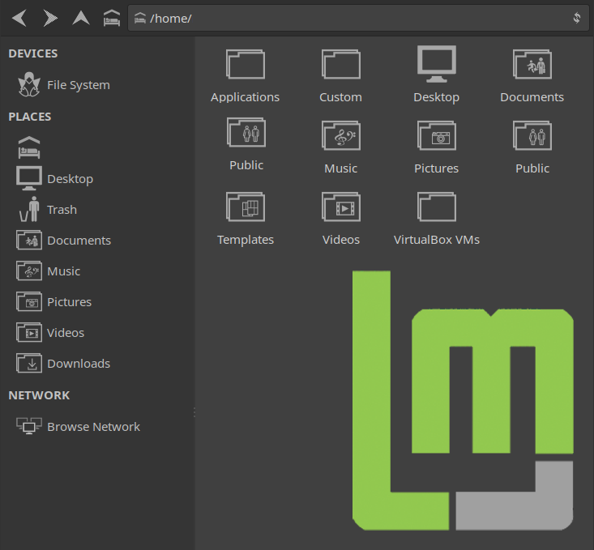The height and width of the screenshot is (550, 594).
Task: Select Videos in the Places sidebar
Action: (x=50, y=333)
